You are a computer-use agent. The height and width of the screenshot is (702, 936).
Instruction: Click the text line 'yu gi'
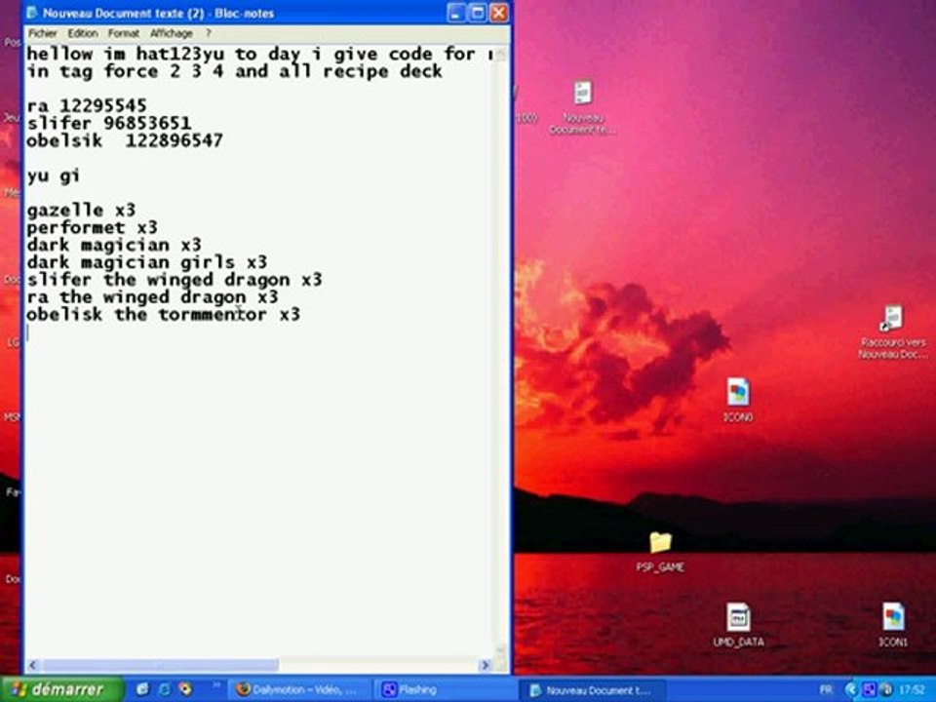click(53, 176)
